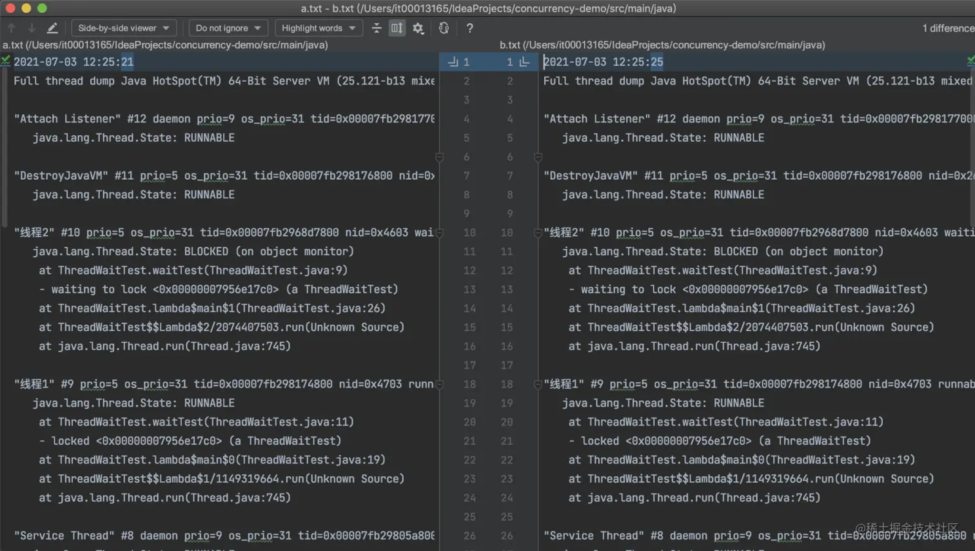Viewport: 975px width, 551px height.
Task: Open help question mark
Action: coord(469,28)
